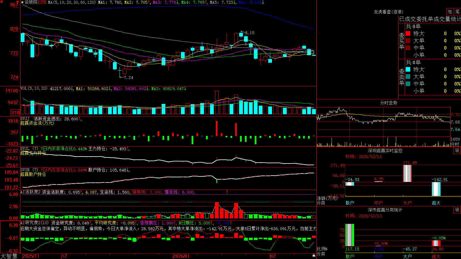Click the AI活跃度2 indicator label

31,192
